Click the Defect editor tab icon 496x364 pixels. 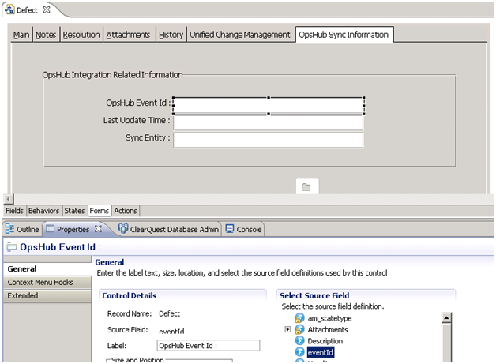(9, 9)
